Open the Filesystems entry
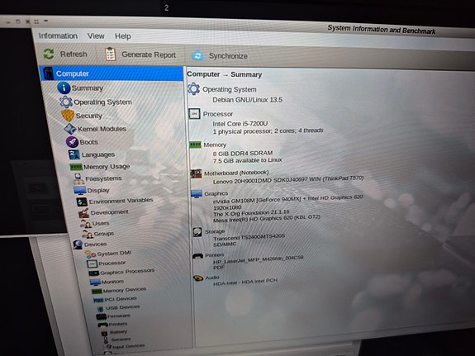The height and width of the screenshot is (356, 475). 103,178
